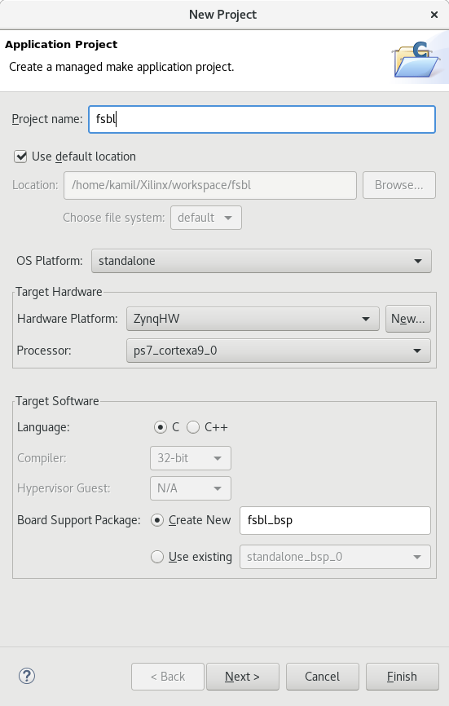Click the Next > button
This screenshot has height=706, width=449.
(243, 677)
